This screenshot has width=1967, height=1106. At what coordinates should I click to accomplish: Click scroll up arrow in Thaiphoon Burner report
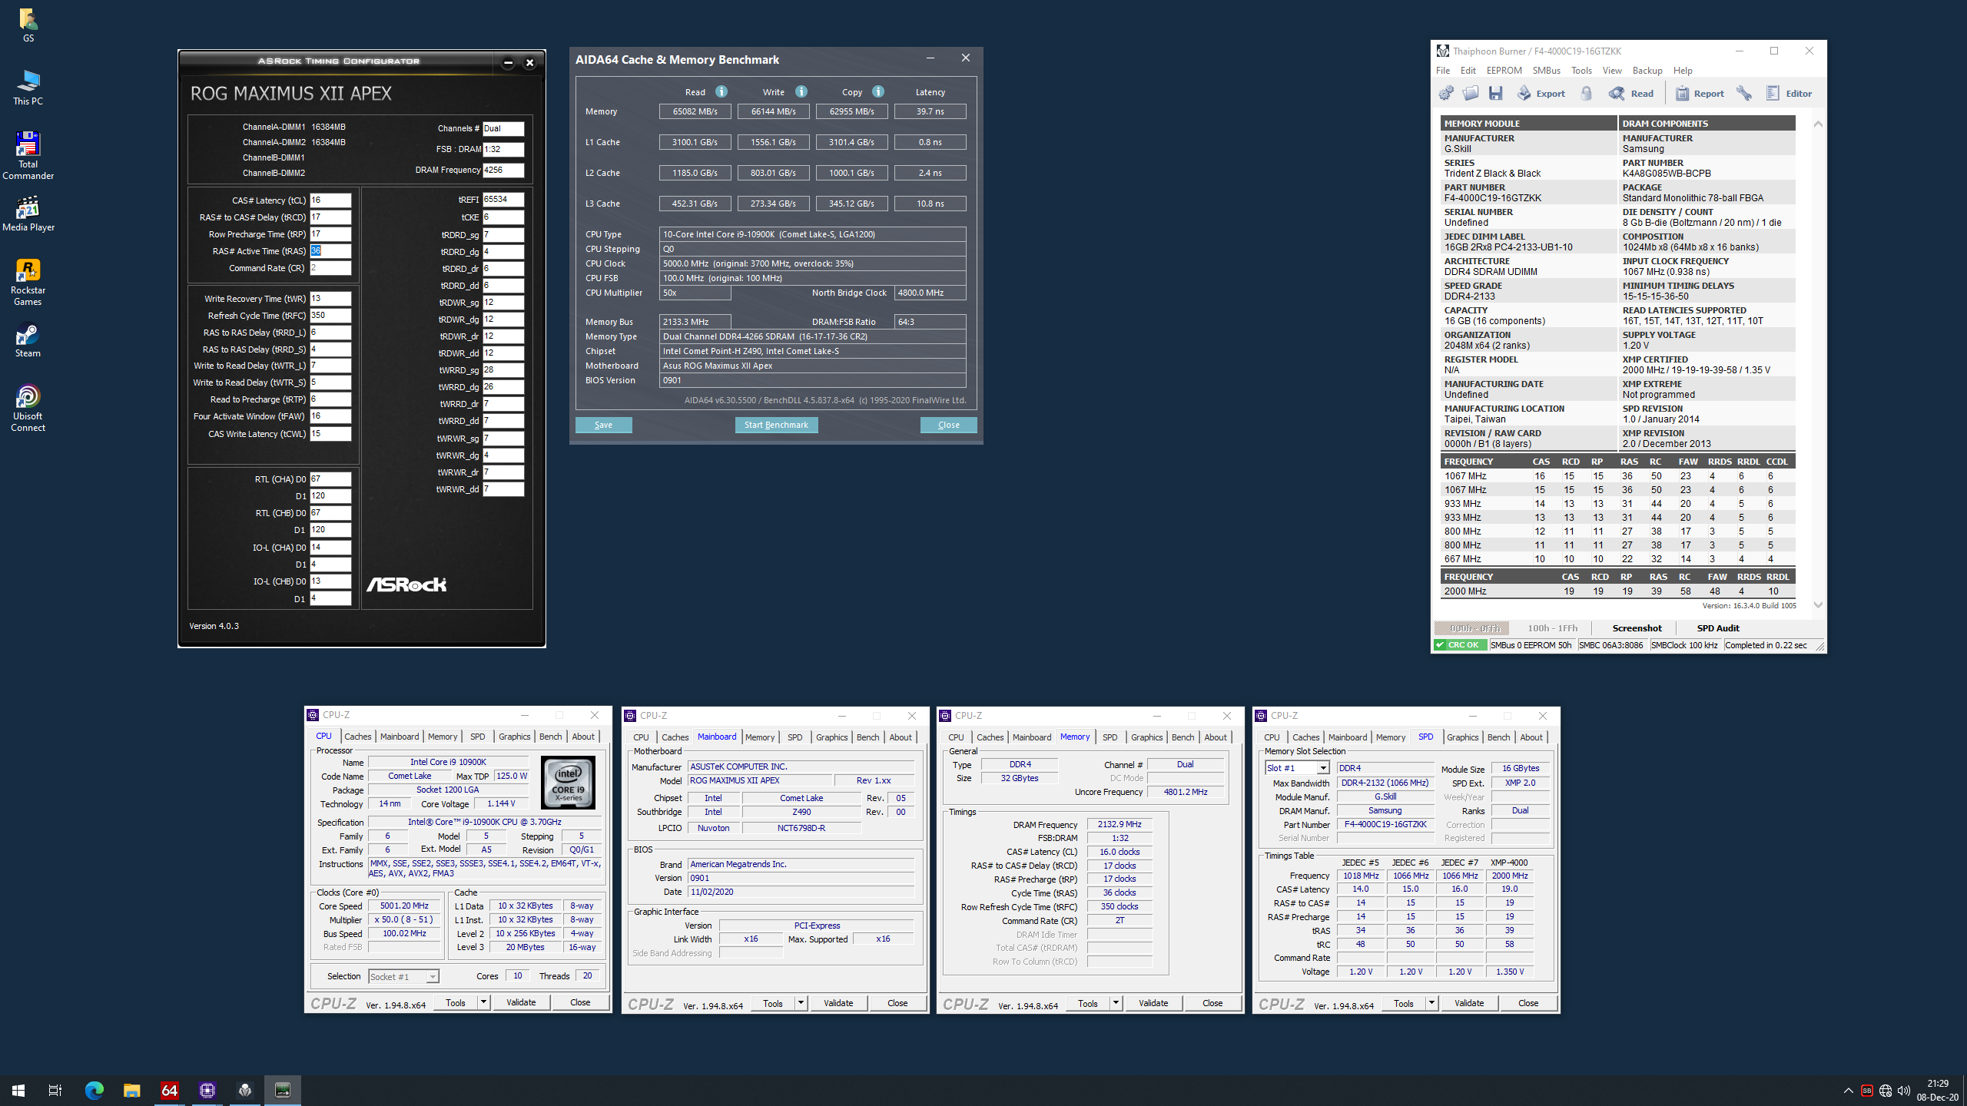(x=1818, y=124)
